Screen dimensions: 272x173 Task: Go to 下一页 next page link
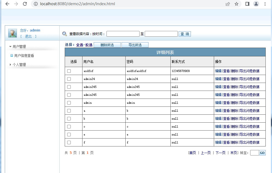[x=220, y=153]
